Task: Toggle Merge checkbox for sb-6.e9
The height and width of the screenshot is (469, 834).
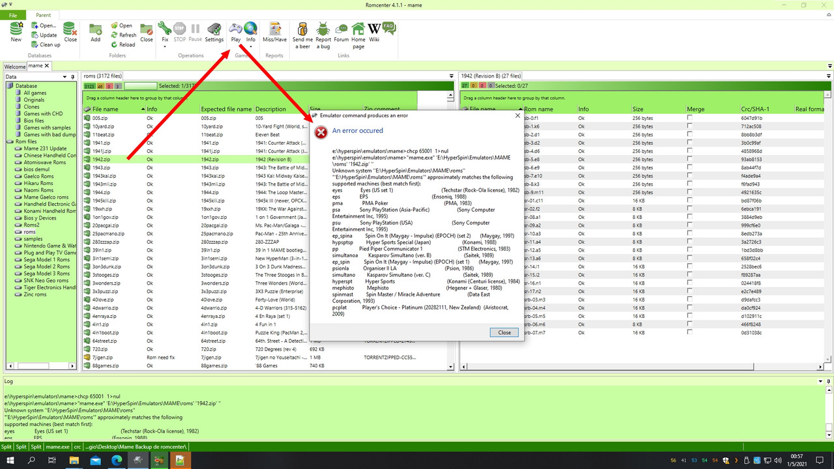Action: (690, 167)
